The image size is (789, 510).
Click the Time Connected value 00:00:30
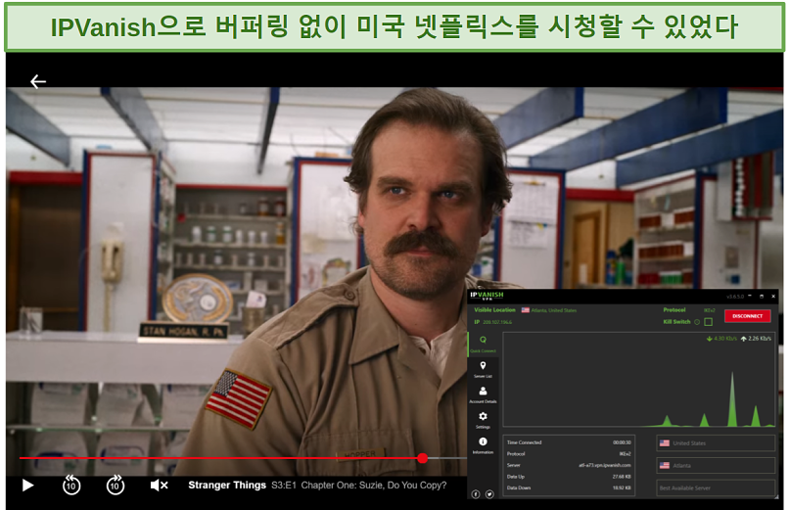tap(622, 442)
